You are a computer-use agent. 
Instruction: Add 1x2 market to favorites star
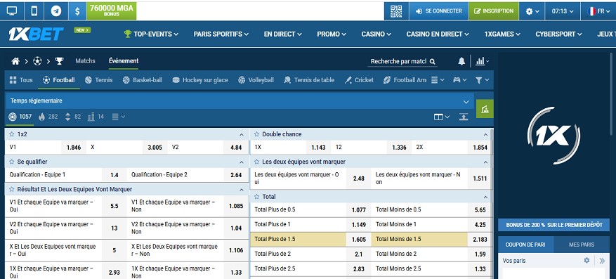tap(12, 134)
